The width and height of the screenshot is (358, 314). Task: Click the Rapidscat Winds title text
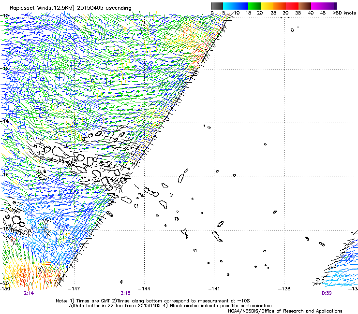70,8
